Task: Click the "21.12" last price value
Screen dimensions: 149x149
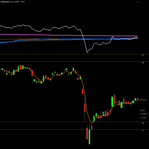Action: coord(142,111)
